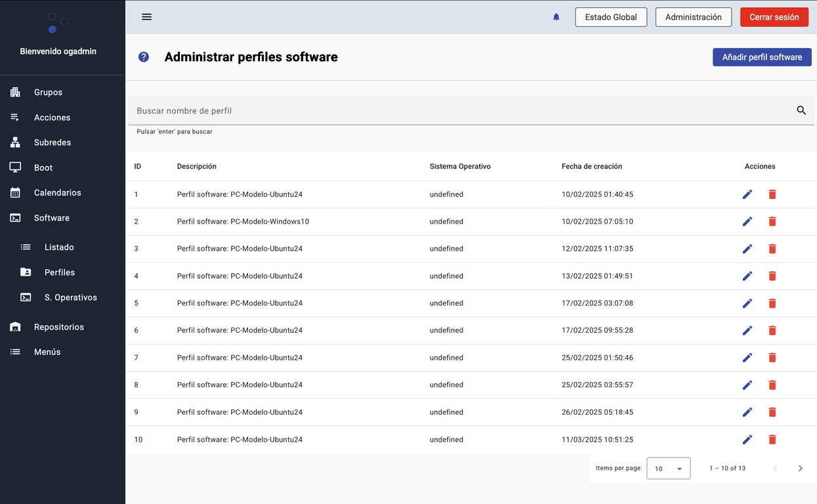
Task: Click the help question mark icon
Action: [144, 57]
